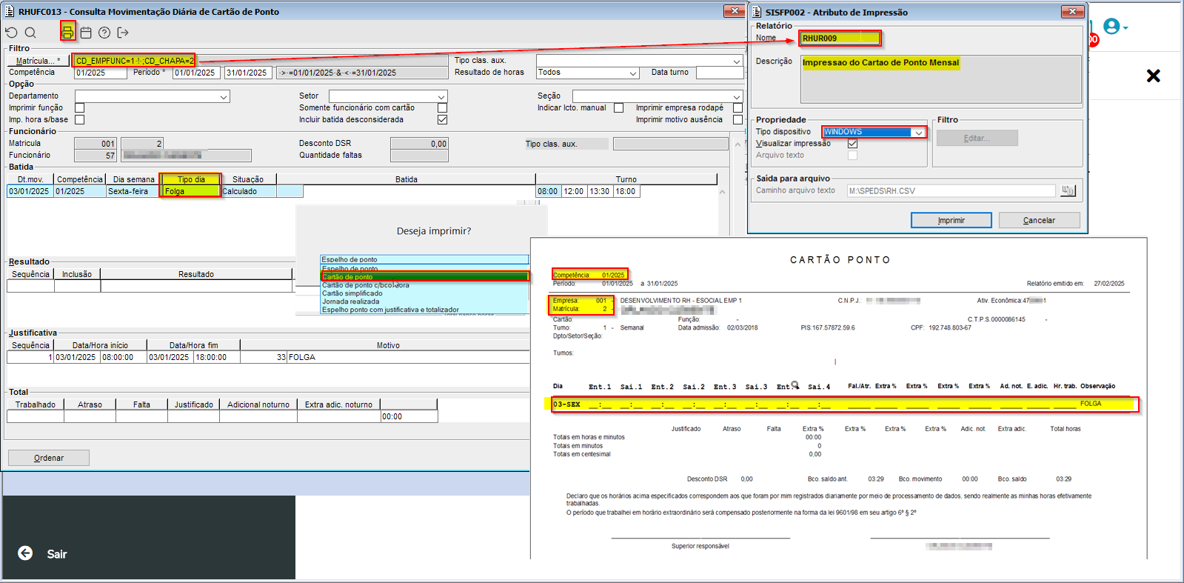The image size is (1184, 583).
Task: Uncheck Incluir batida desconsiderada checkbox
Action: pos(442,120)
